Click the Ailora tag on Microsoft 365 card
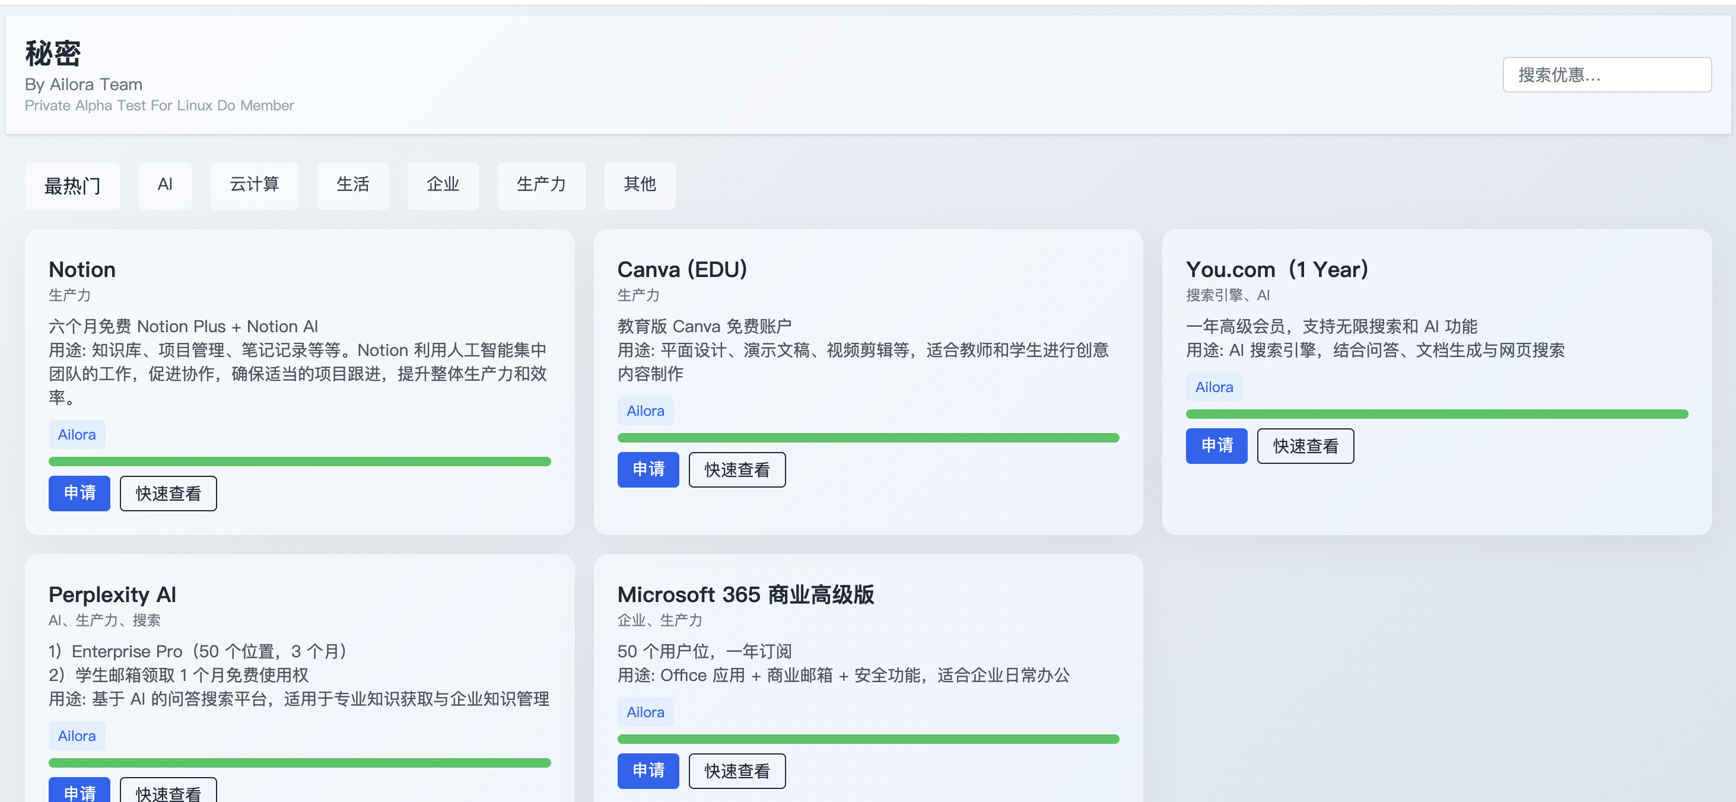The image size is (1736, 802). [x=646, y=712]
